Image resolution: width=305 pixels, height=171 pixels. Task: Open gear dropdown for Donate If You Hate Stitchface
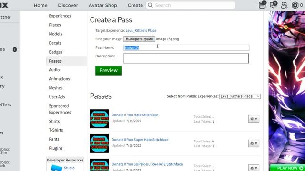(x=254, y=119)
